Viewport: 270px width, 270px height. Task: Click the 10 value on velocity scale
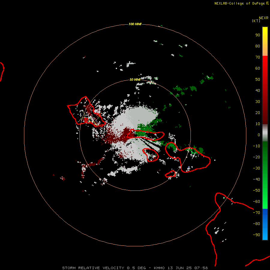click(258, 124)
